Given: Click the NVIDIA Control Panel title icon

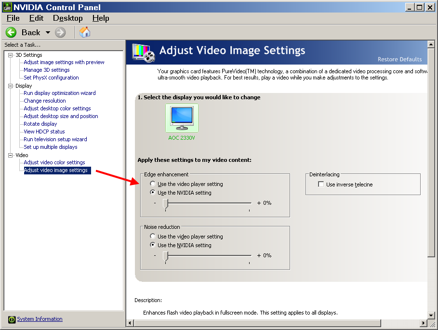Looking at the screenshot, I should tap(7, 7).
